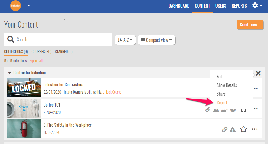Switch to the Courses tab

click(41, 52)
